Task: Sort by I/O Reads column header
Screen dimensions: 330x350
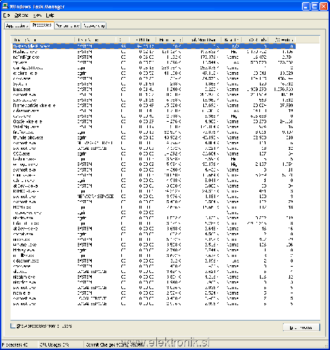Action: 254,40
